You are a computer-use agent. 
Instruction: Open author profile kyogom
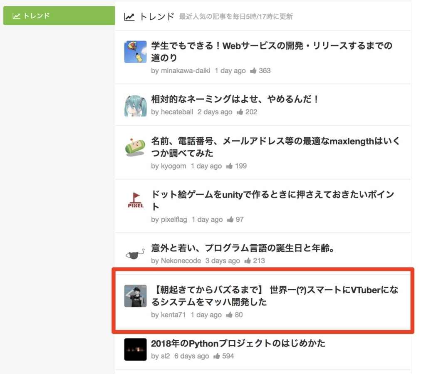(173, 166)
